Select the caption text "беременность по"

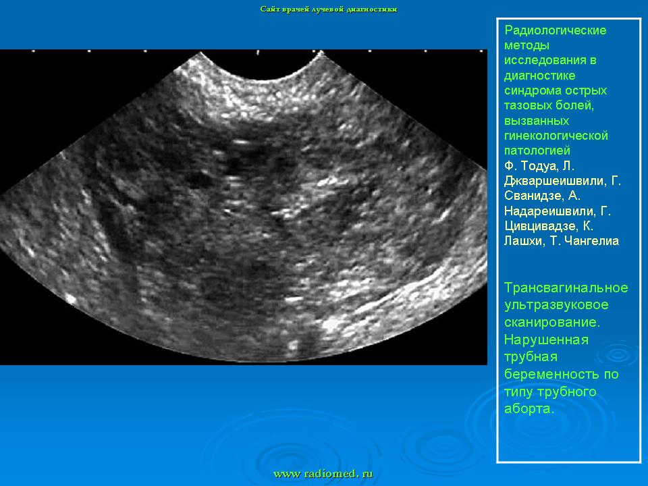[561, 374]
